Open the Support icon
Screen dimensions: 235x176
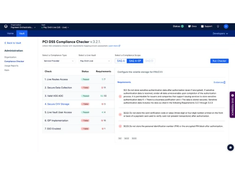coord(202,26)
